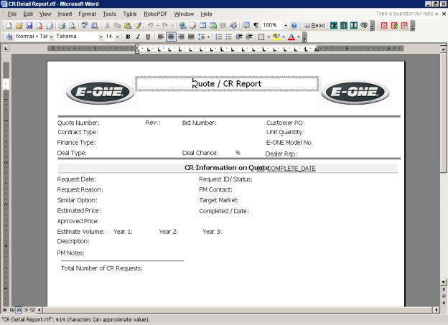Apply the yellow highlight color
448x325 pixels.
[x=276, y=37]
